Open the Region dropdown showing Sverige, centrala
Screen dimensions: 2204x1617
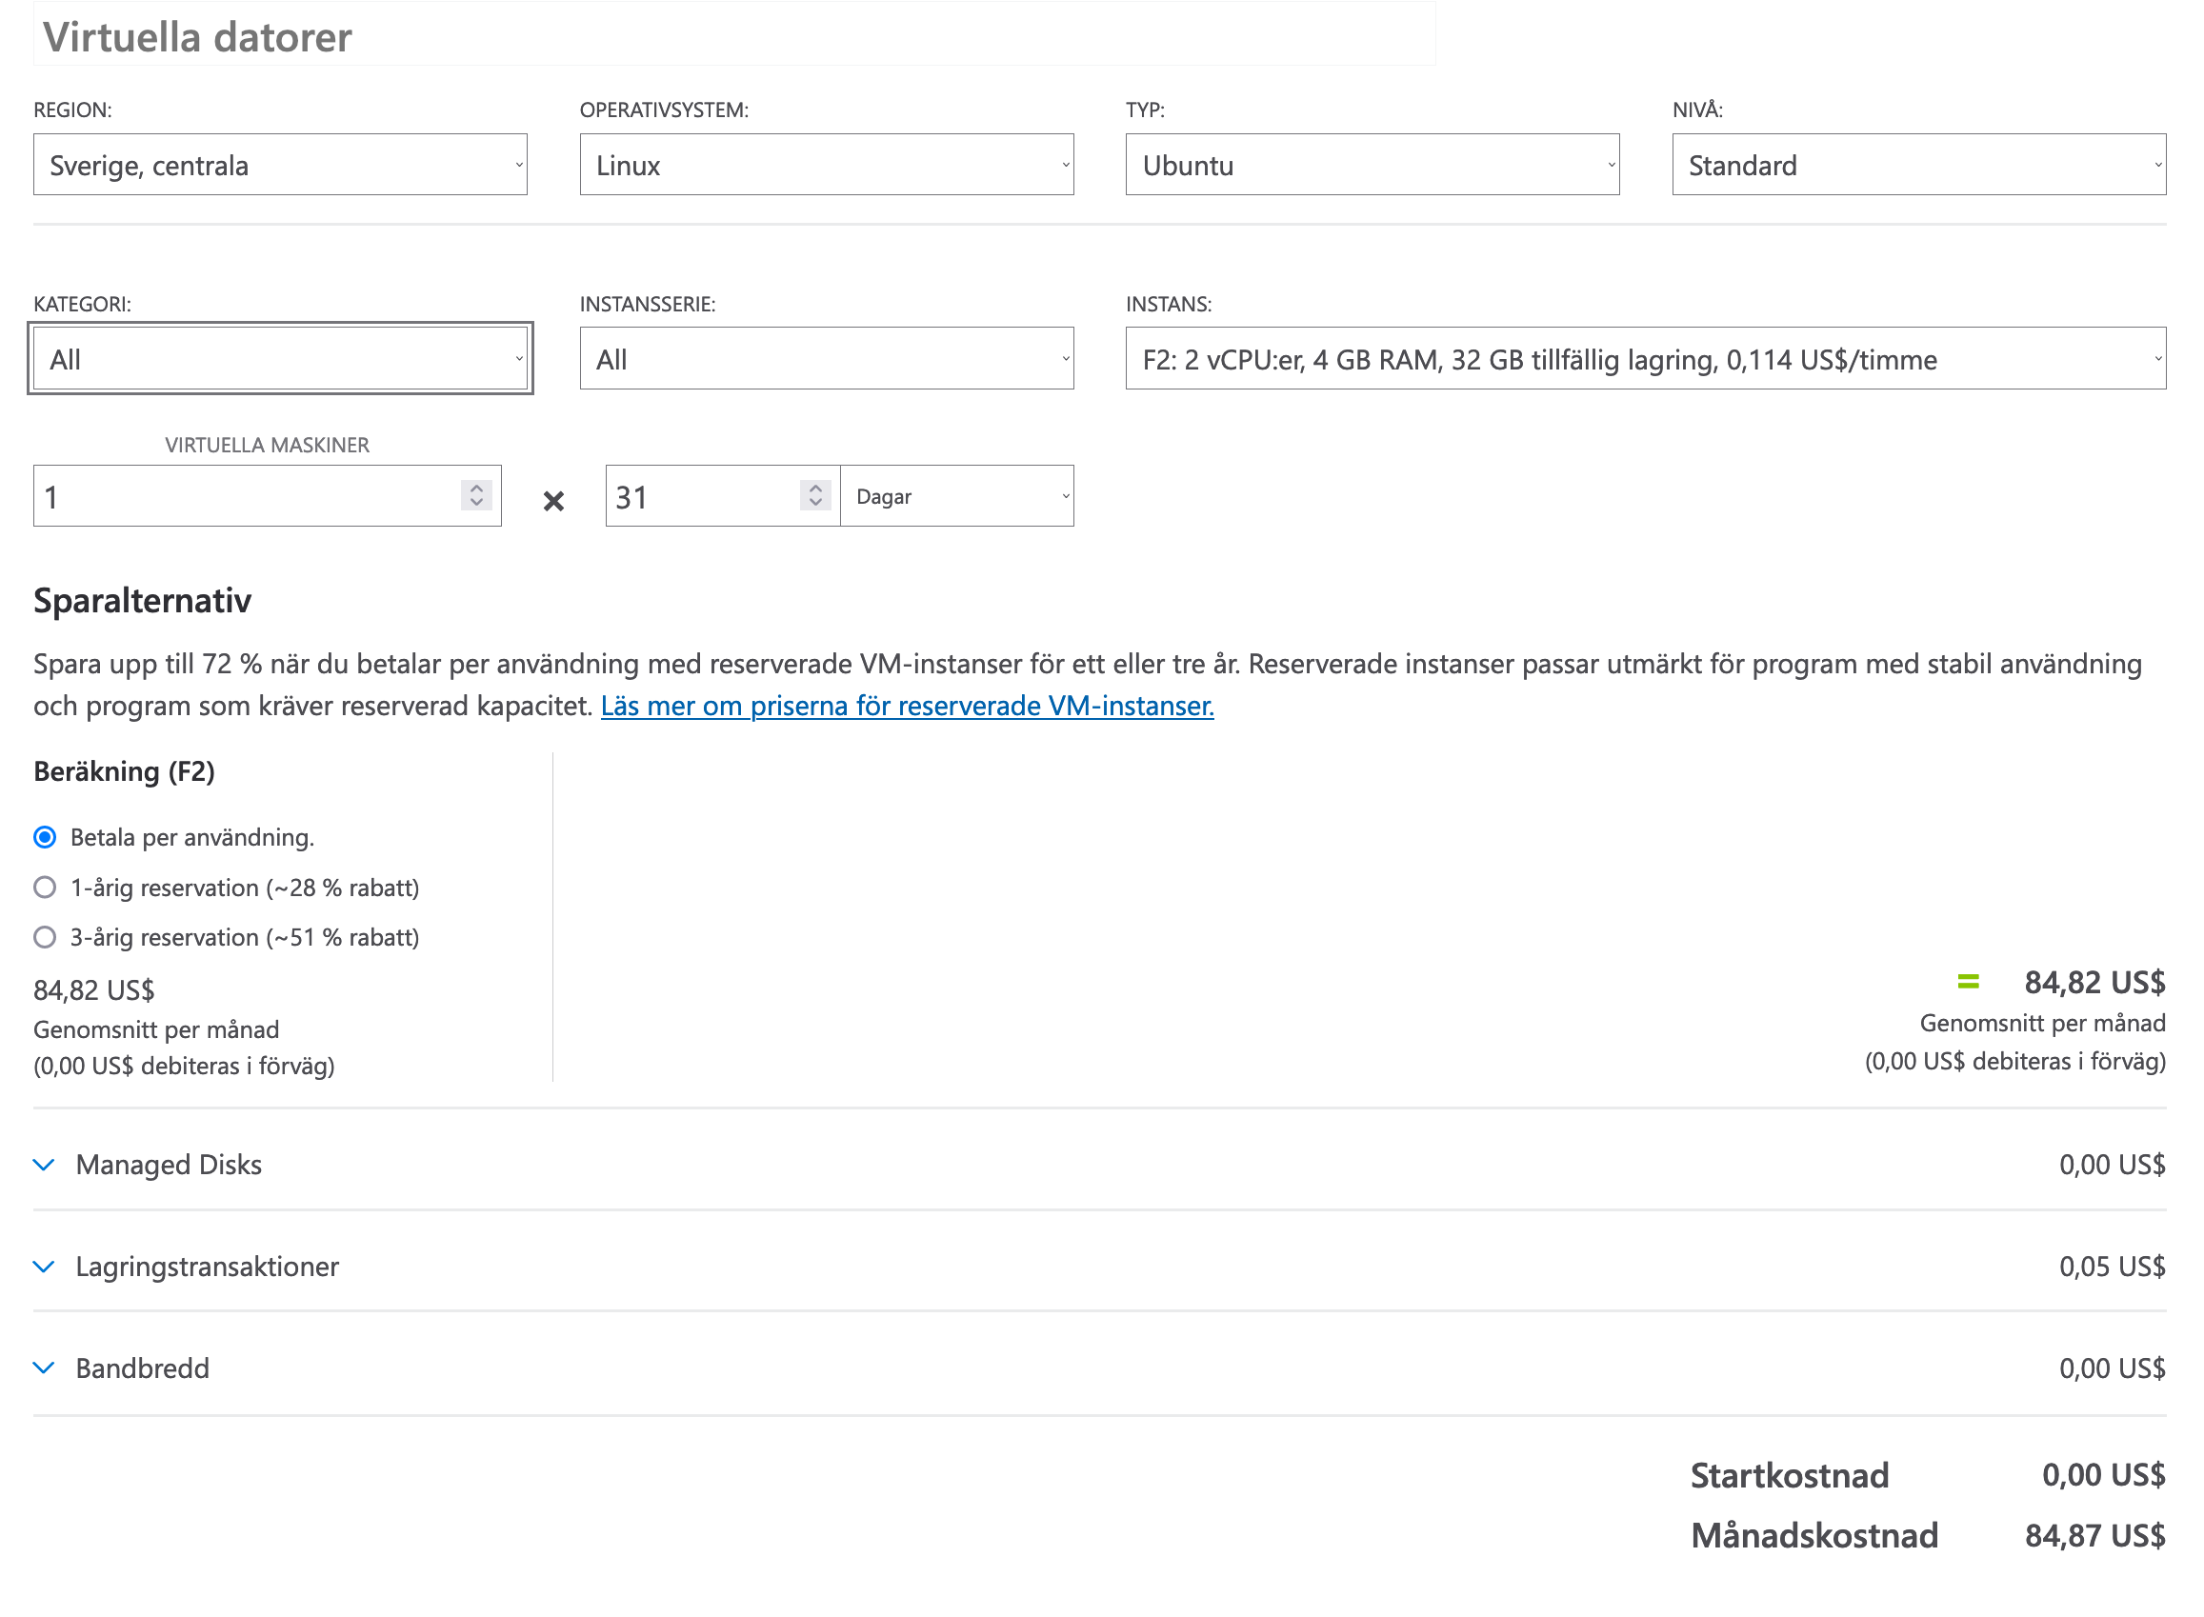pos(279,165)
